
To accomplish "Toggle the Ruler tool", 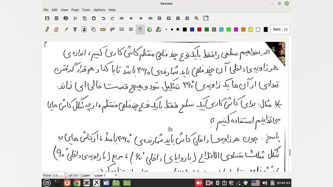I will point(103,30).
